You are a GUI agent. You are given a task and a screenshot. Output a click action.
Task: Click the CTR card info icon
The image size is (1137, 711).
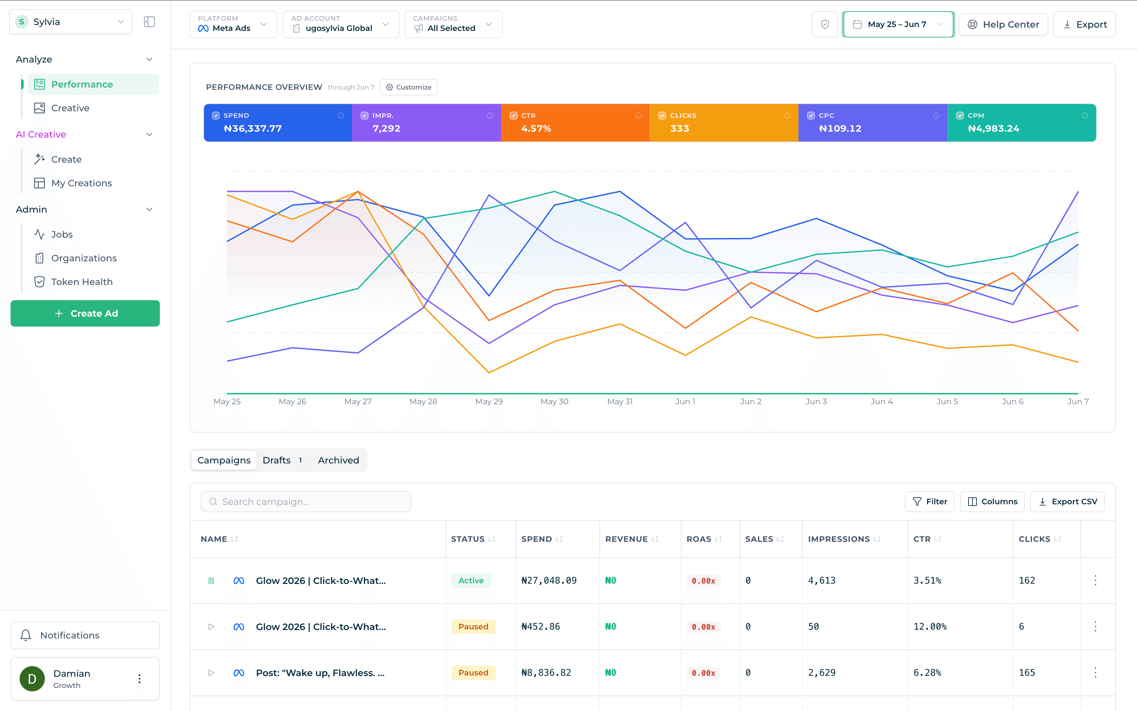[639, 116]
